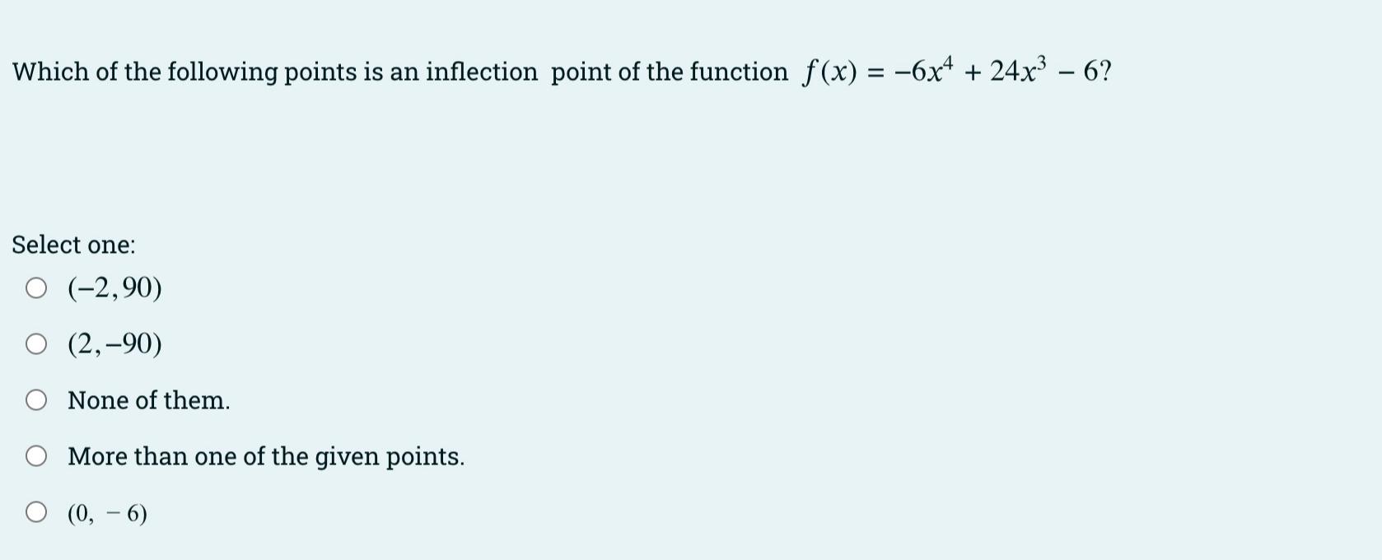Screen dimensions: 1382x560
Task: Mark the first answer choice as selected
Action: [x=36, y=287]
